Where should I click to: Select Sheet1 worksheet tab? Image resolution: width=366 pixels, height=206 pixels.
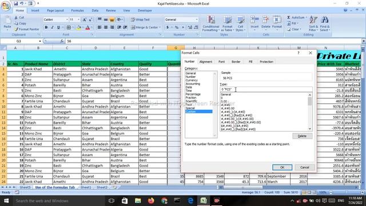pyautogui.click(x=86, y=187)
